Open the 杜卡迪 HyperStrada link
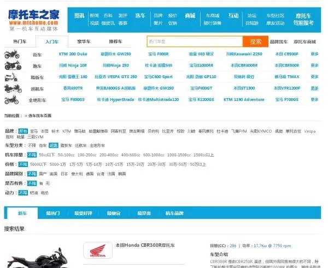328x268 pixels. (115, 99)
